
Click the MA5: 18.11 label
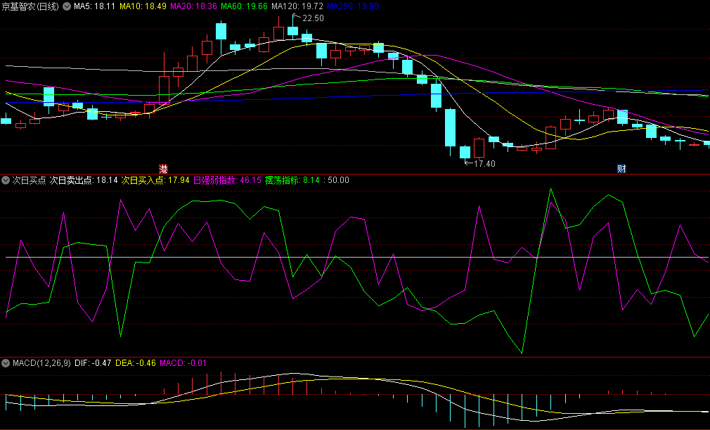tap(95, 6)
